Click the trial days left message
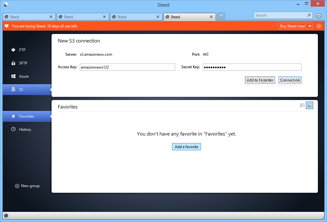327x222 pixels. click(x=45, y=26)
